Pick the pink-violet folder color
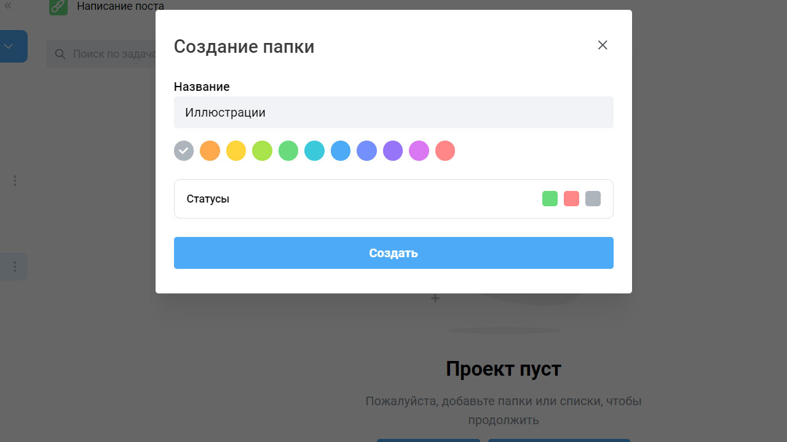The image size is (787, 442). (x=419, y=151)
